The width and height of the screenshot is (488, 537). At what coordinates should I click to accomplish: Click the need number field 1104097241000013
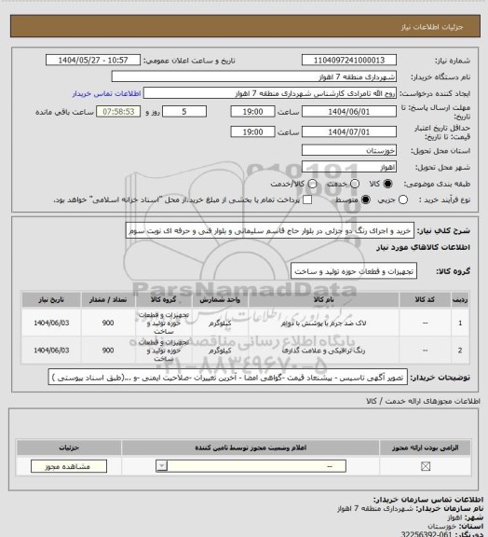coord(349,60)
